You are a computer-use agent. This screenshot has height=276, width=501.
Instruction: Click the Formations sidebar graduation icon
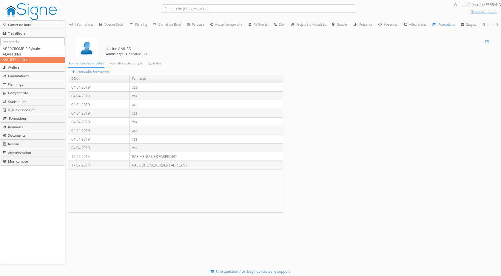pyautogui.click(x=5, y=118)
